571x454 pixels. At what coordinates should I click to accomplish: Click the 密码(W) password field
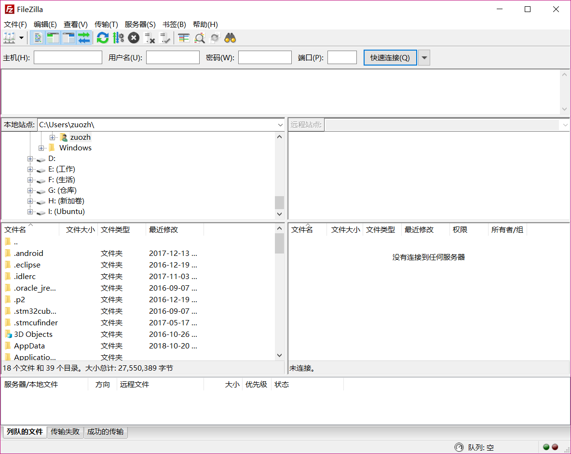265,57
